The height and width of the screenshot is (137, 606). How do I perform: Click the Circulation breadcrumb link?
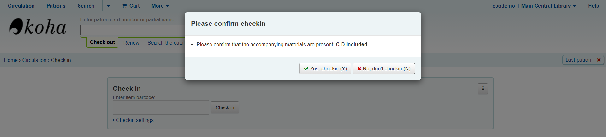click(34, 60)
